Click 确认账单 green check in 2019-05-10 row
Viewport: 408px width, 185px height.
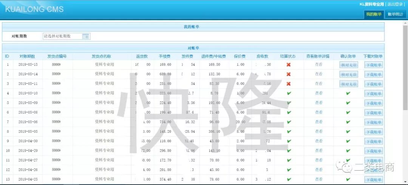(348, 93)
